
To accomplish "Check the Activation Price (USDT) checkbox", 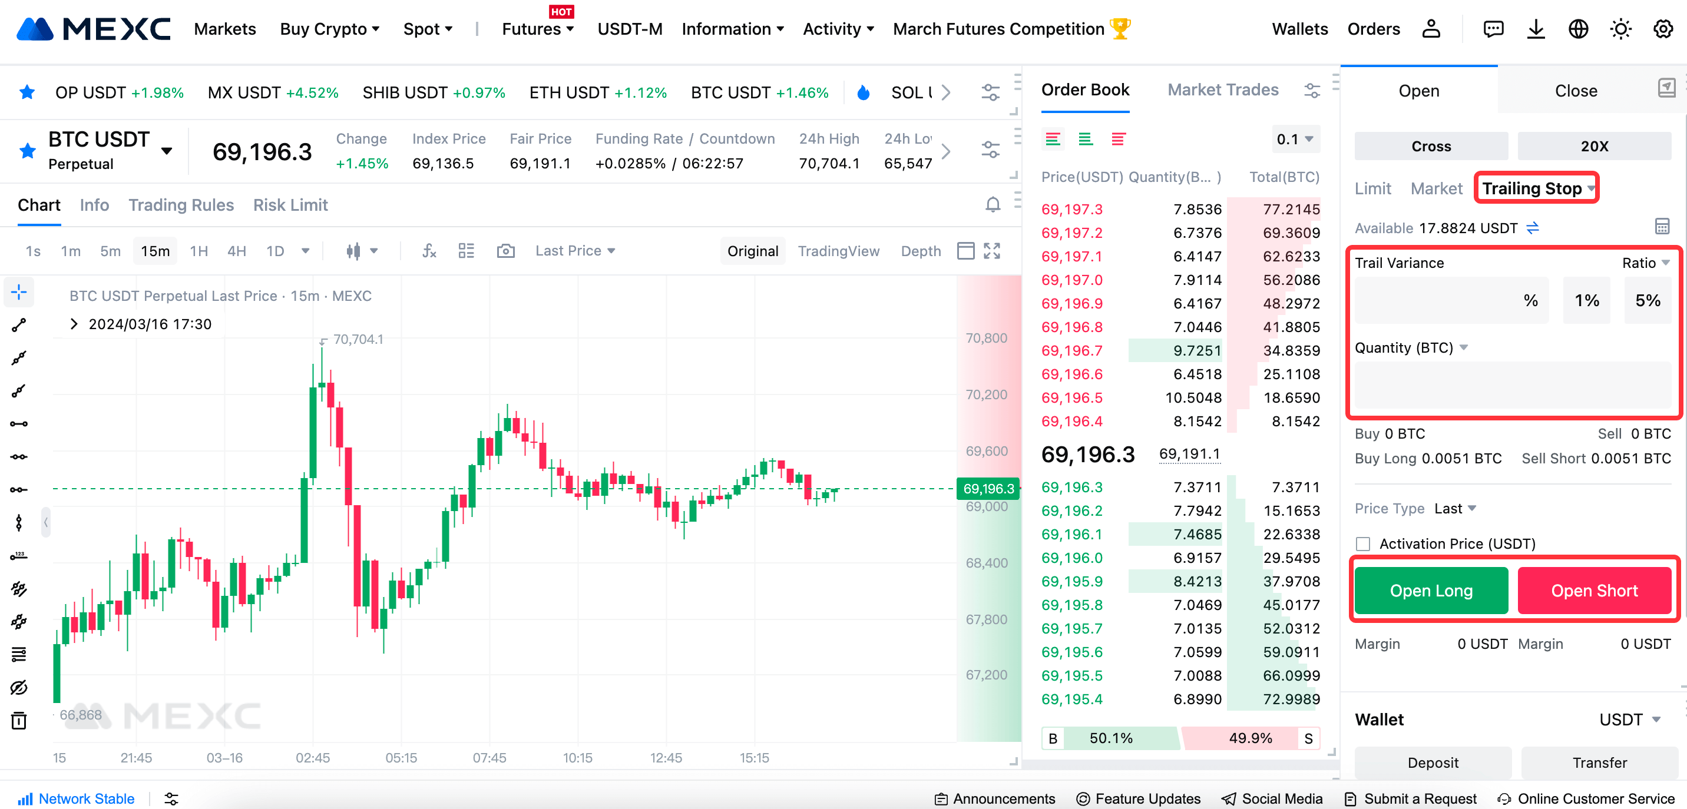I will coord(1363,544).
